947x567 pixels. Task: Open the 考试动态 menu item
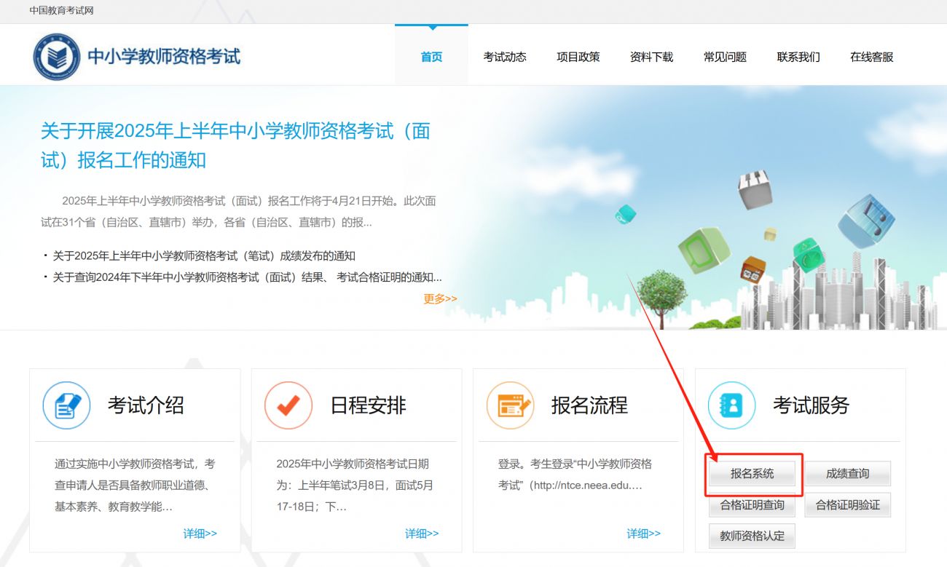pyautogui.click(x=505, y=57)
